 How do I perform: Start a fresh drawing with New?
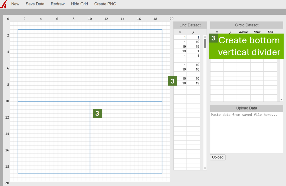pos(15,4)
